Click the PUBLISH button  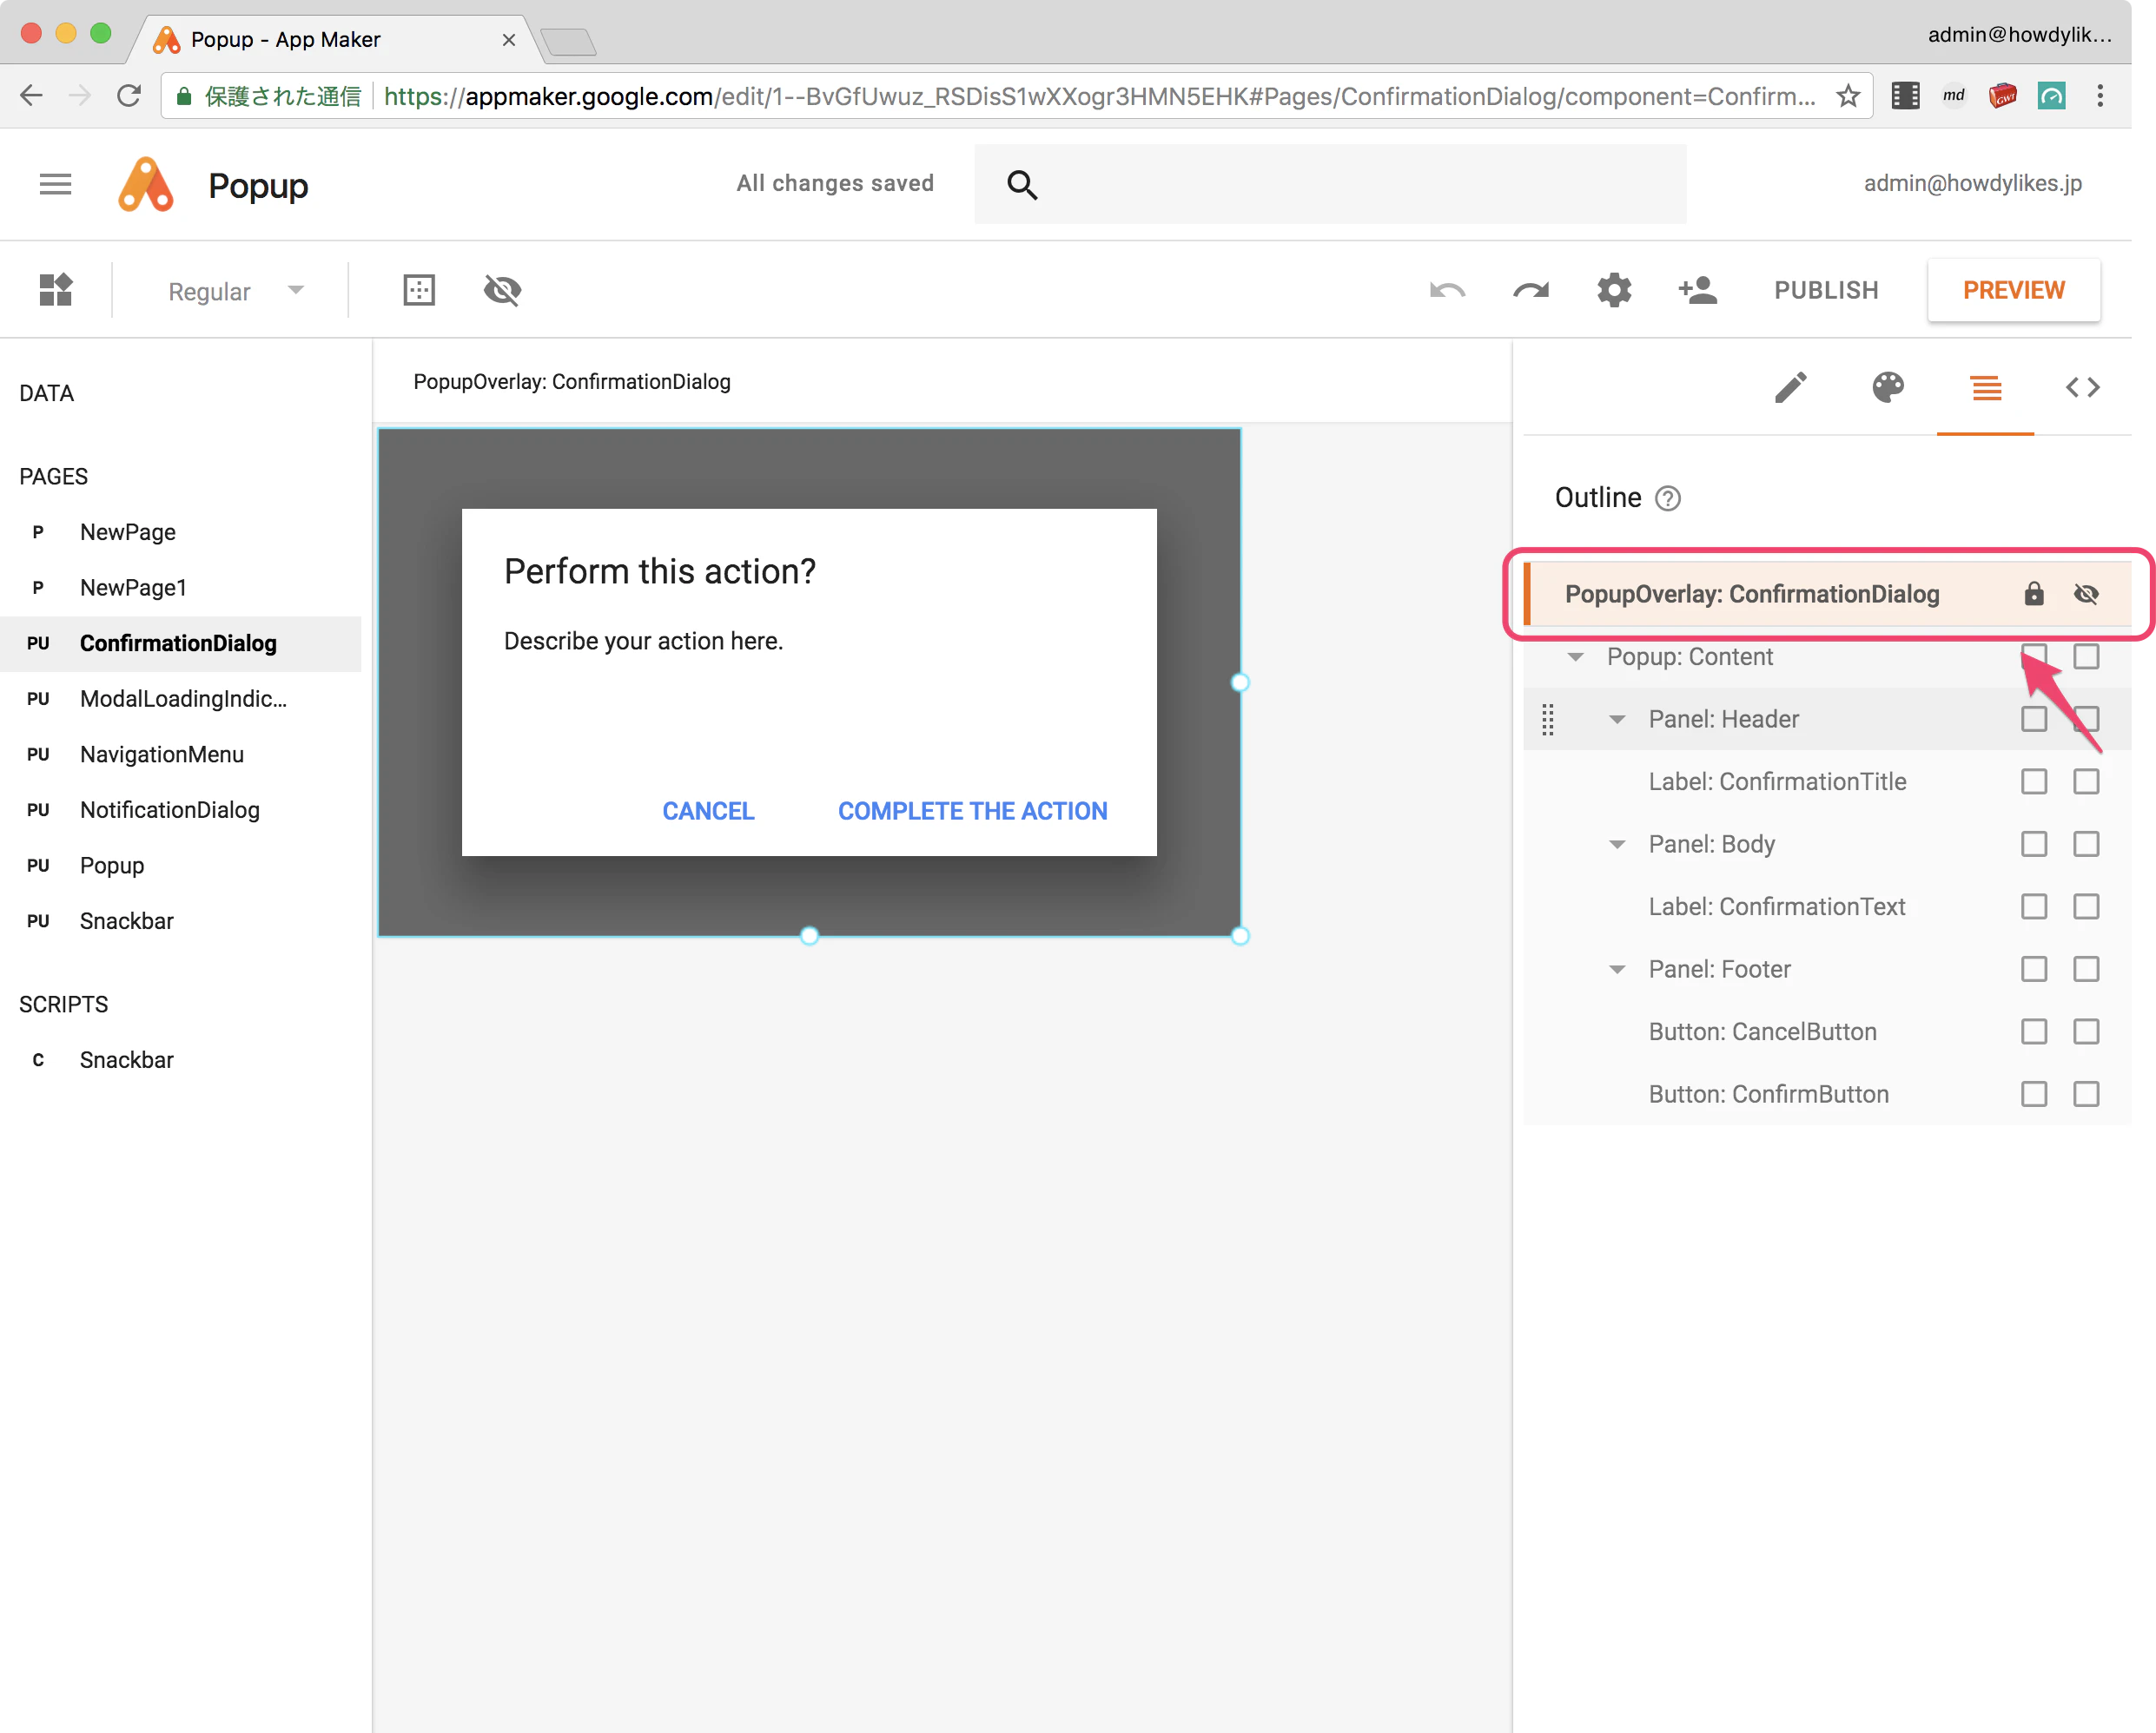pyautogui.click(x=1826, y=290)
